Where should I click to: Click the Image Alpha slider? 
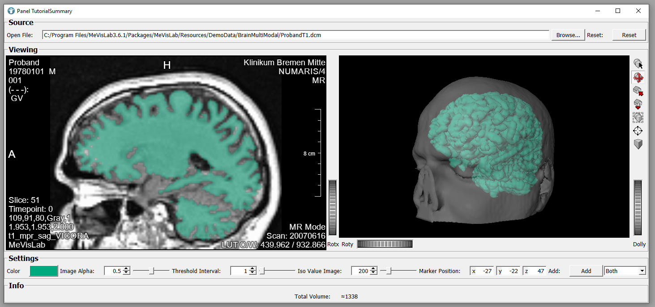click(151, 271)
